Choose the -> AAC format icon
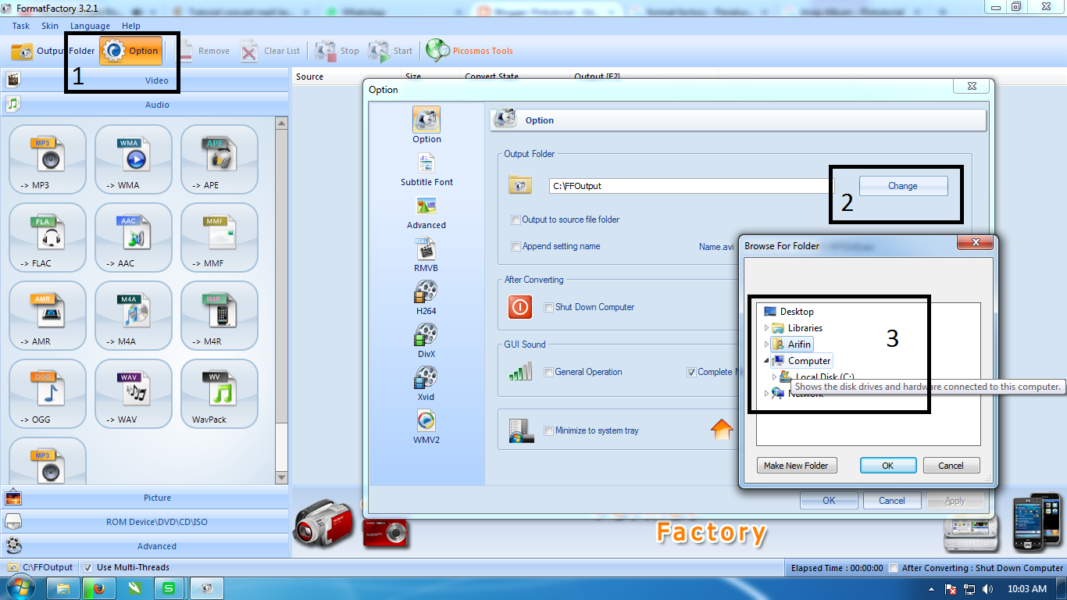The image size is (1067, 600). 134,237
